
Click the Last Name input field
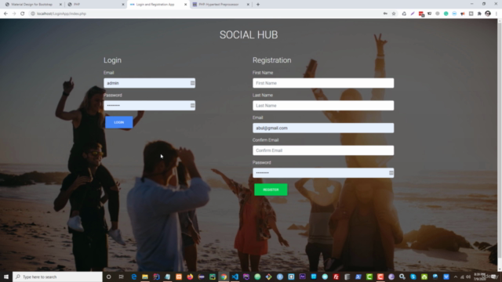(x=323, y=106)
